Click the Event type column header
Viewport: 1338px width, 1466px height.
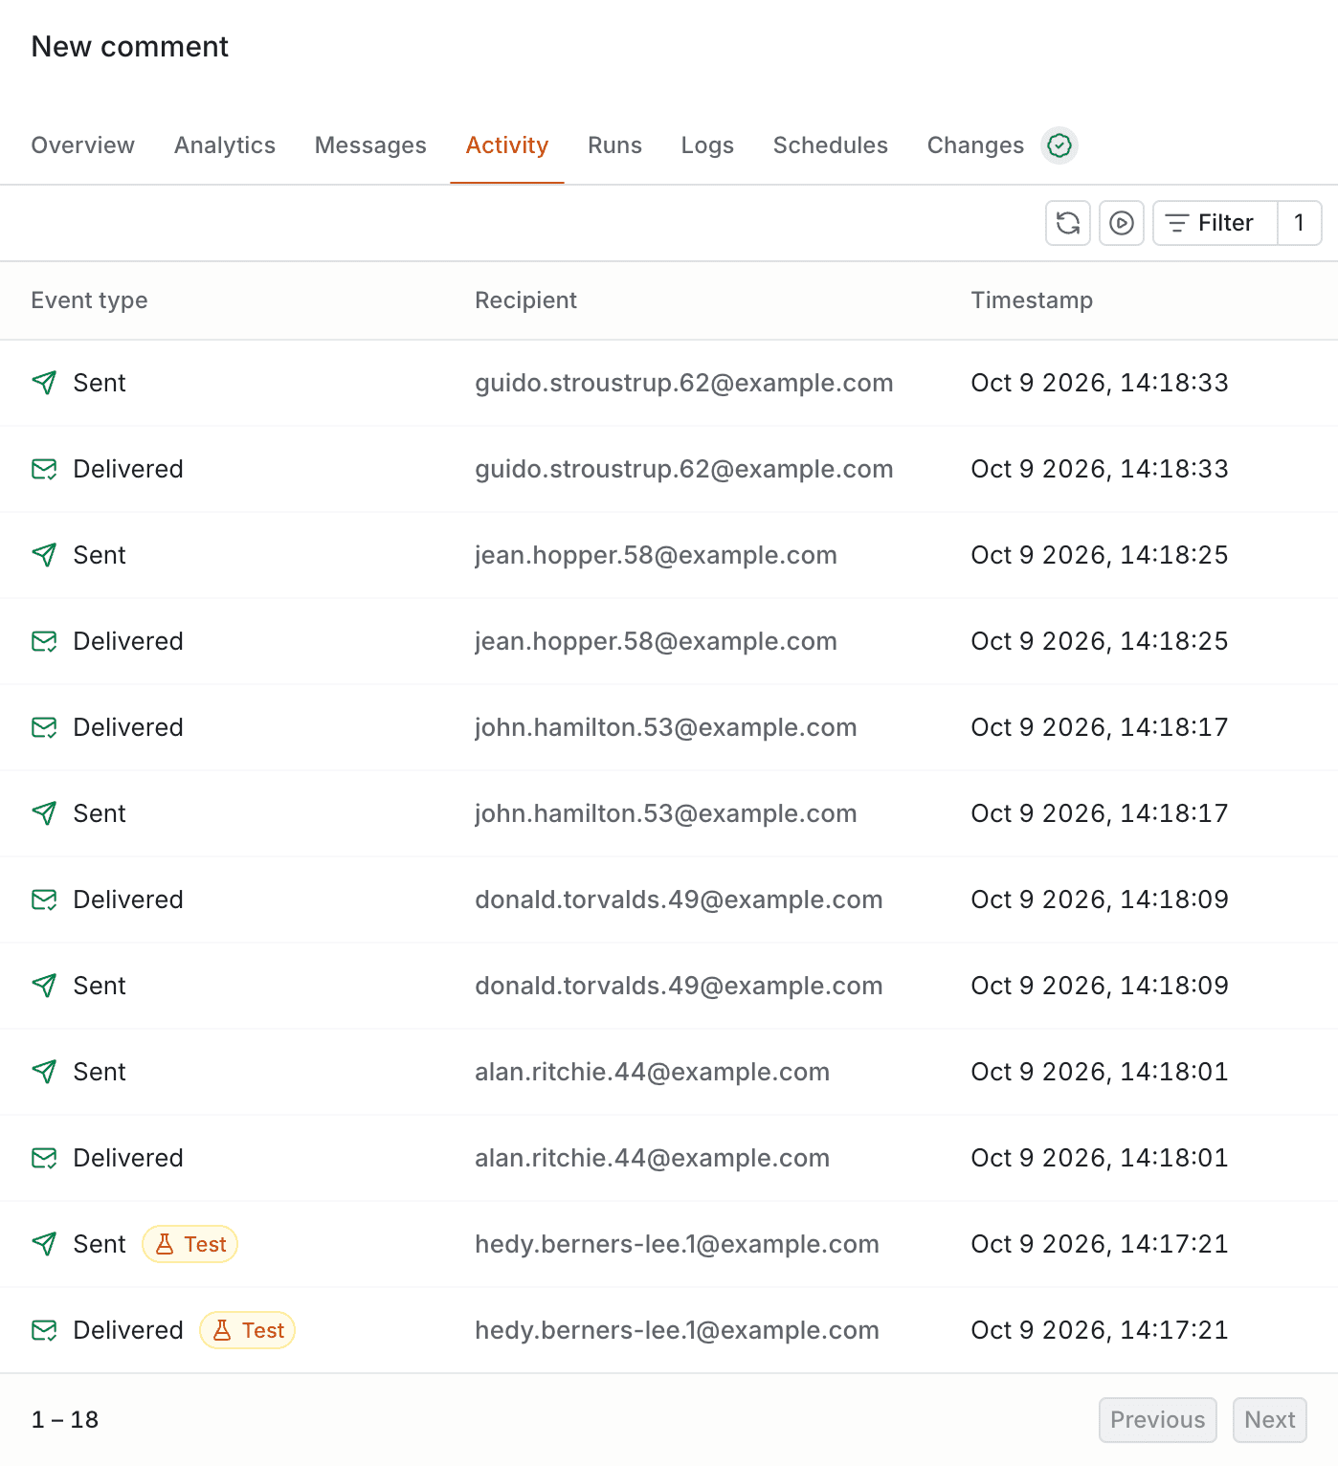[x=90, y=300]
